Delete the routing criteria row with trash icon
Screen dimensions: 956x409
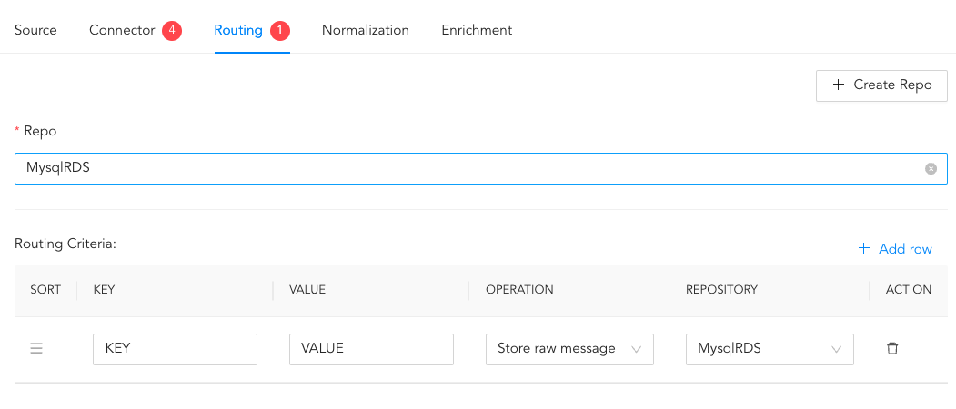[x=892, y=349]
